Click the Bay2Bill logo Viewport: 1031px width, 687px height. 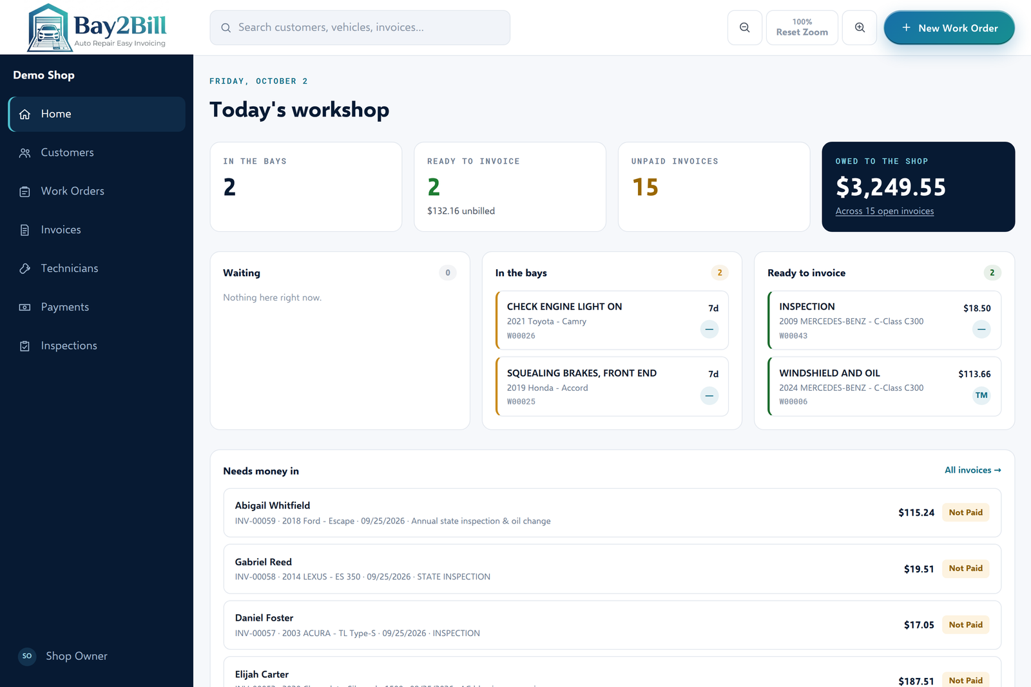click(97, 27)
